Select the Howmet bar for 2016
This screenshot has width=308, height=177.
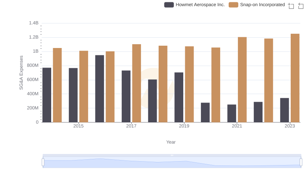[100, 89]
